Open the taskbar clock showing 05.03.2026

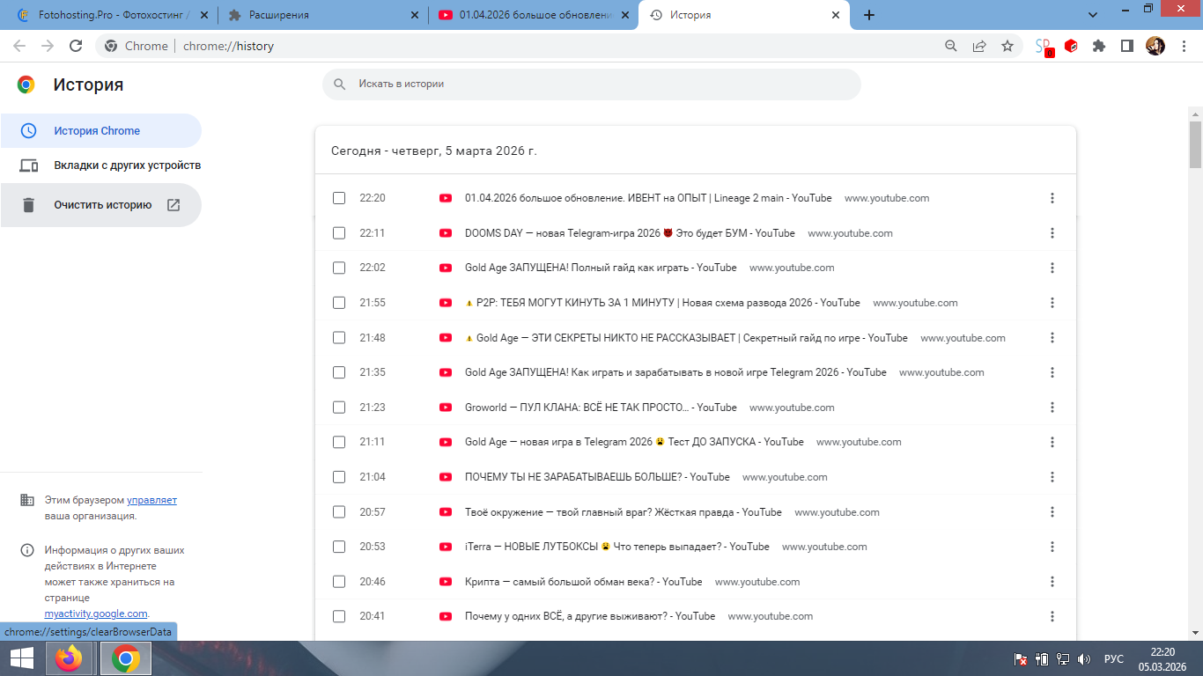tap(1163, 658)
